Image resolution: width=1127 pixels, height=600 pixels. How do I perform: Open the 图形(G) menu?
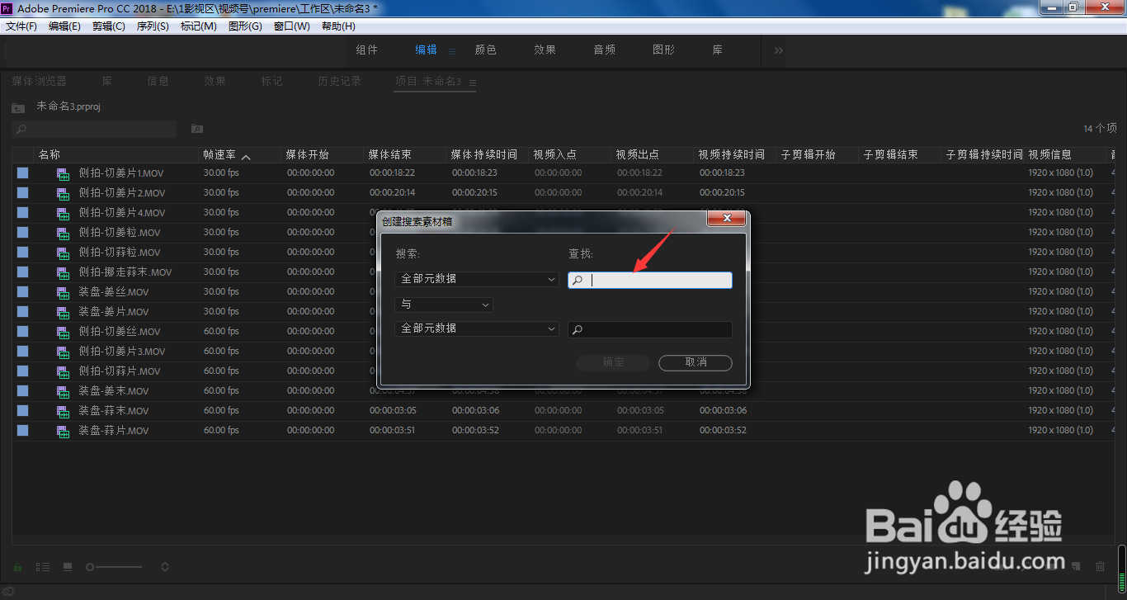pyautogui.click(x=245, y=26)
